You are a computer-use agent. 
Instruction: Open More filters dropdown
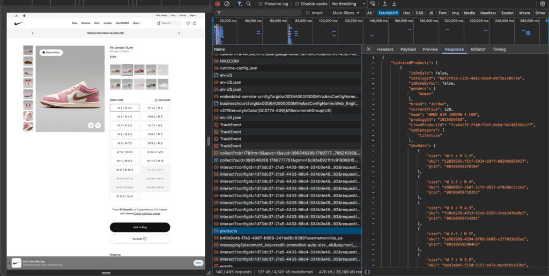coord(346,13)
